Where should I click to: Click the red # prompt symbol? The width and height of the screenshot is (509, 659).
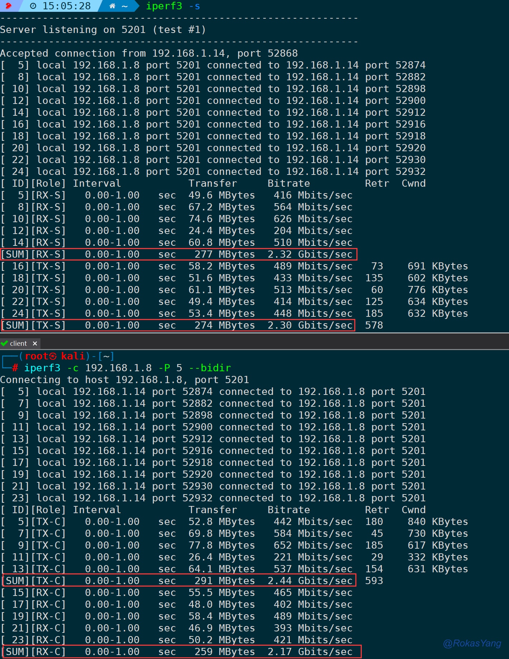coord(15,368)
